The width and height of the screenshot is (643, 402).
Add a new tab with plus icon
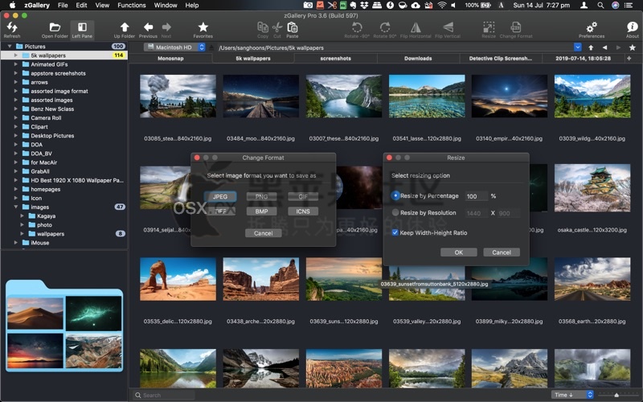click(x=629, y=58)
